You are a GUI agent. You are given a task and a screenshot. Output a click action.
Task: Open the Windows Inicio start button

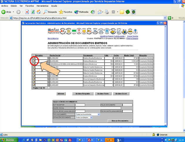(9, 140)
